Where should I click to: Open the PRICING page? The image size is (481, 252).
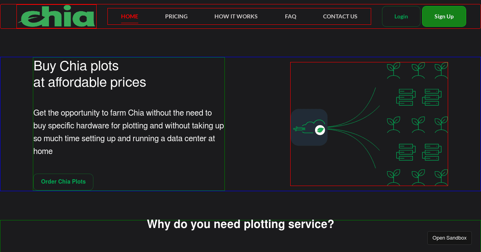[176, 16]
